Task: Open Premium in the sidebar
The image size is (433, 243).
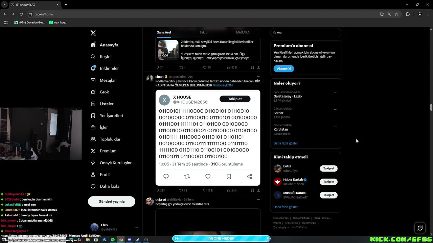Action: tap(104, 151)
